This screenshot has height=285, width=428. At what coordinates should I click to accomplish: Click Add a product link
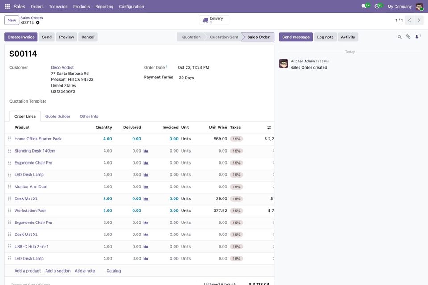tap(28, 271)
